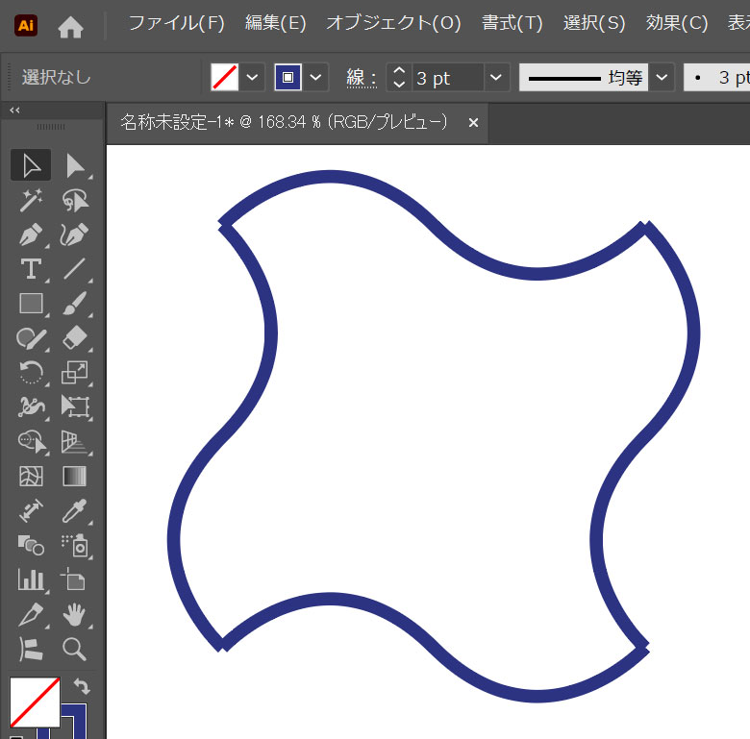
Task: Swap fill and stroke colors
Action: [x=82, y=686]
